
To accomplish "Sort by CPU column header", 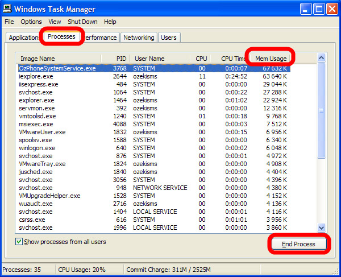I will [200, 59].
